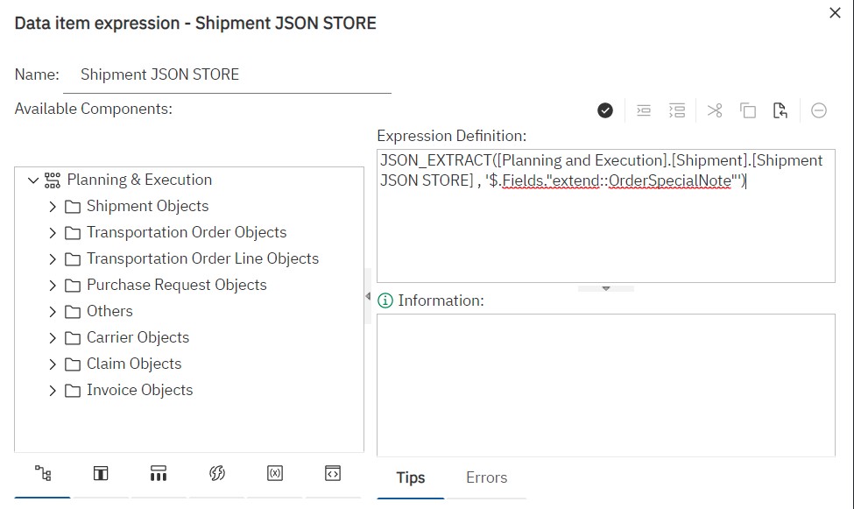Click the validate expression checkmark icon

pyautogui.click(x=605, y=110)
